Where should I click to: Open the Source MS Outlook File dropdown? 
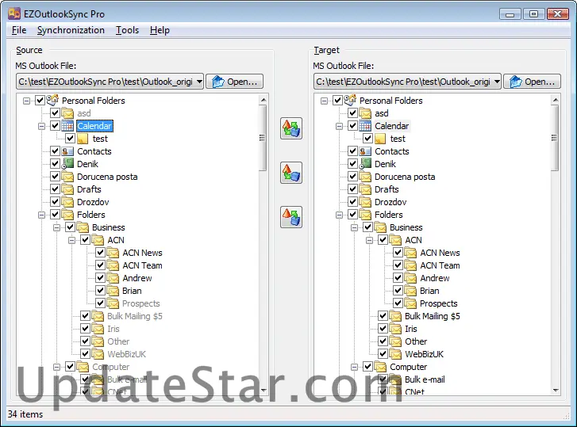[x=199, y=82]
